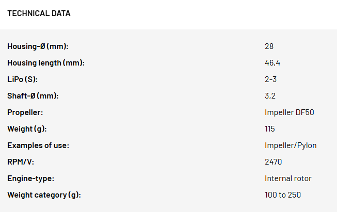Click the RPM/V value 2470

click(273, 162)
